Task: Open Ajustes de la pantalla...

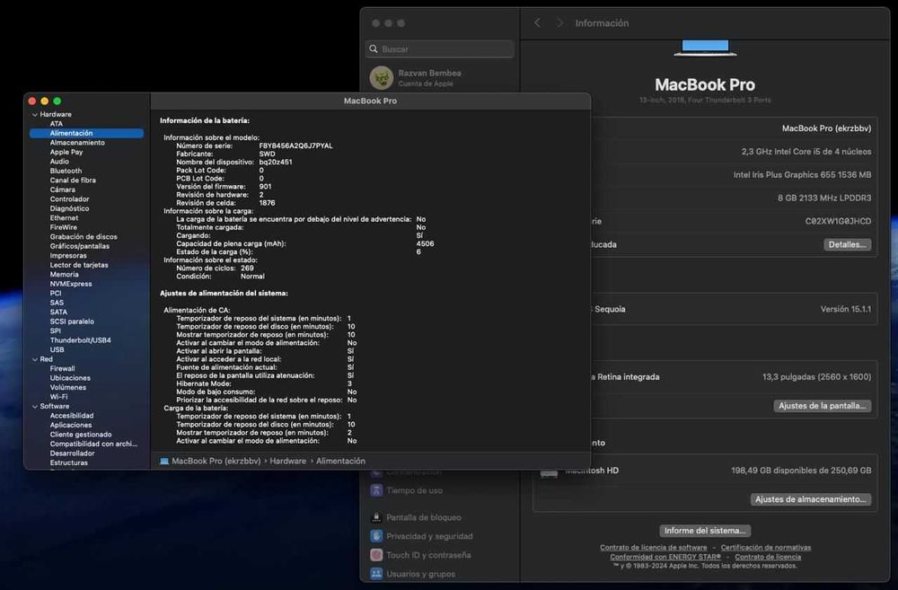Action: [x=823, y=406]
